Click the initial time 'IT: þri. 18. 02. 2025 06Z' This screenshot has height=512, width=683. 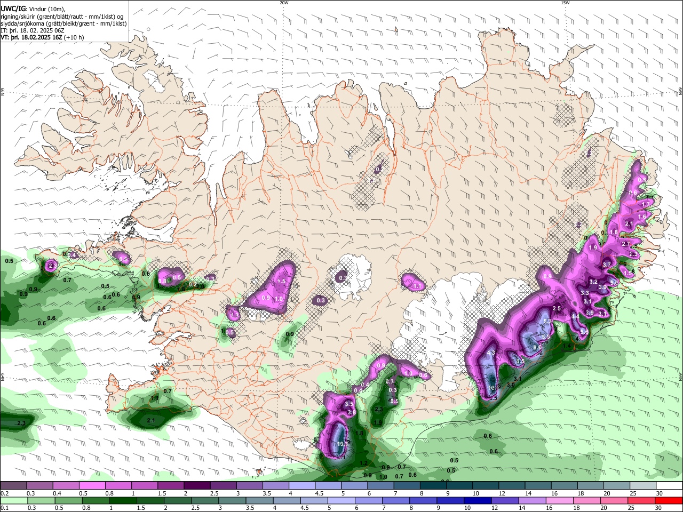[33, 30]
